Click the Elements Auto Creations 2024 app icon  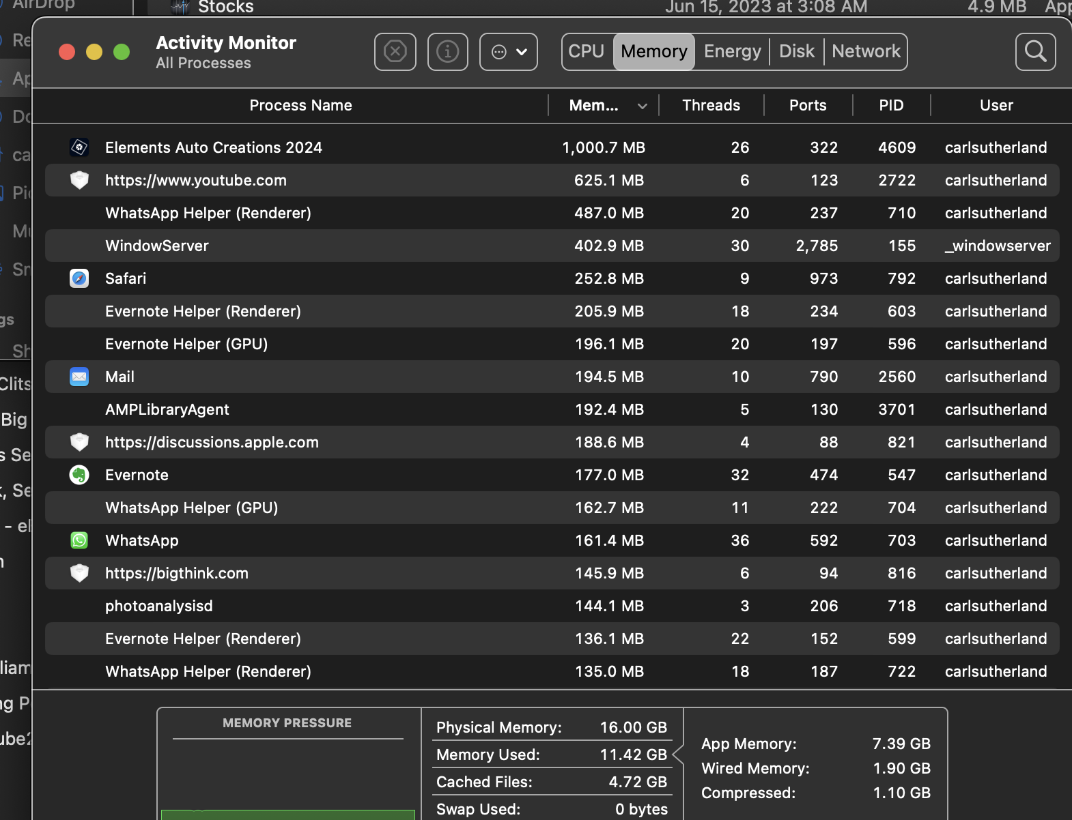pos(79,147)
